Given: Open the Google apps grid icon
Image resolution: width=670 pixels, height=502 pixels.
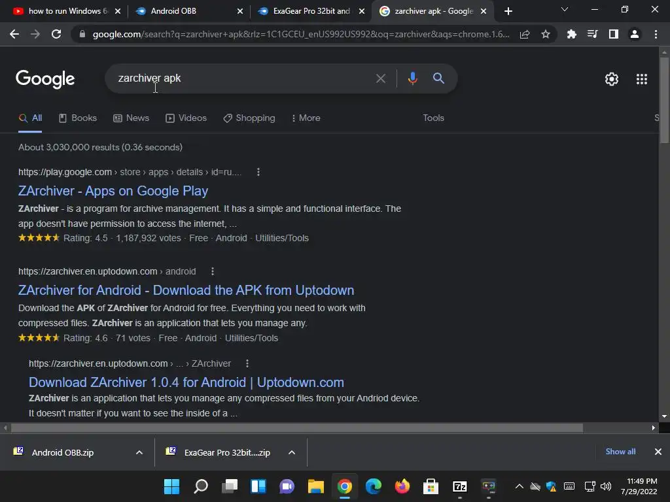Looking at the screenshot, I should (642, 79).
